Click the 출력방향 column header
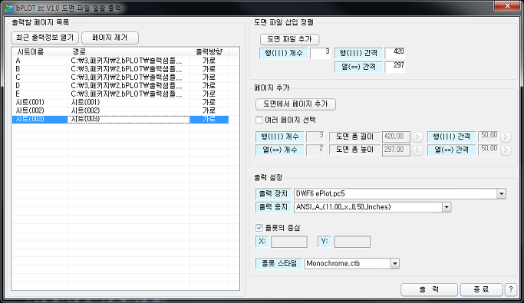 coord(209,52)
